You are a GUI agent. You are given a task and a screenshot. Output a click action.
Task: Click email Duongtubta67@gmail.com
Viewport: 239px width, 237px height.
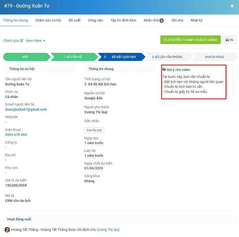[26, 109]
